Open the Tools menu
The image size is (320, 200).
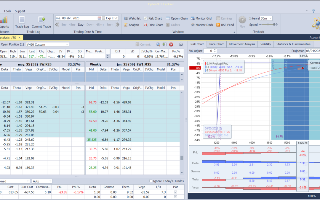tap(7, 11)
